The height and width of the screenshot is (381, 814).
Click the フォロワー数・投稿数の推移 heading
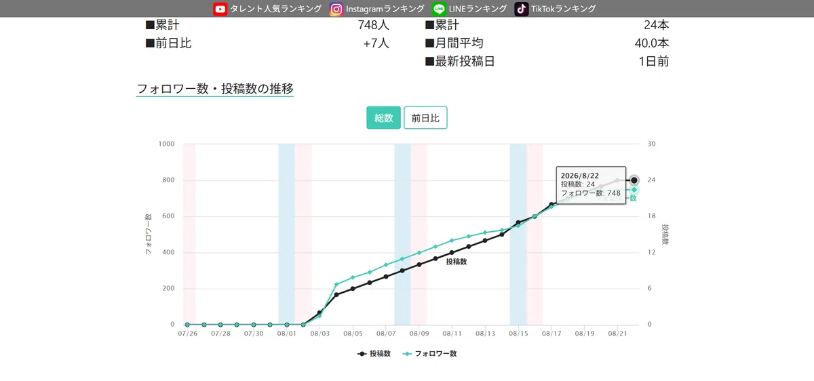click(x=215, y=89)
